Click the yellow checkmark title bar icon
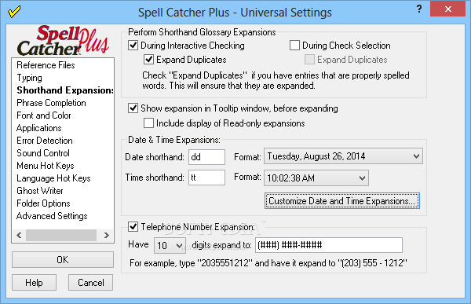Viewport: 471px width, 304px height. pyautogui.click(x=14, y=12)
